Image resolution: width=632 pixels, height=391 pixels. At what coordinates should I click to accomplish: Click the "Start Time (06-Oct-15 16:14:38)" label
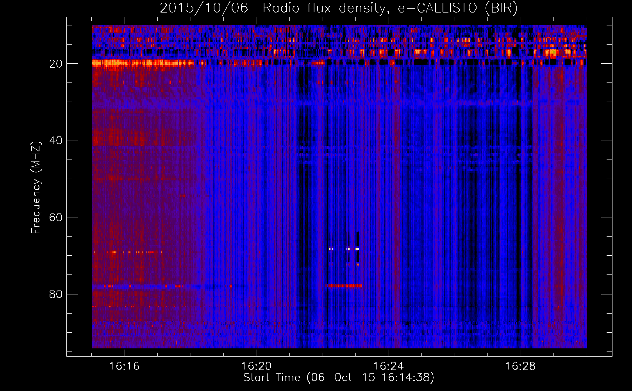click(x=339, y=378)
